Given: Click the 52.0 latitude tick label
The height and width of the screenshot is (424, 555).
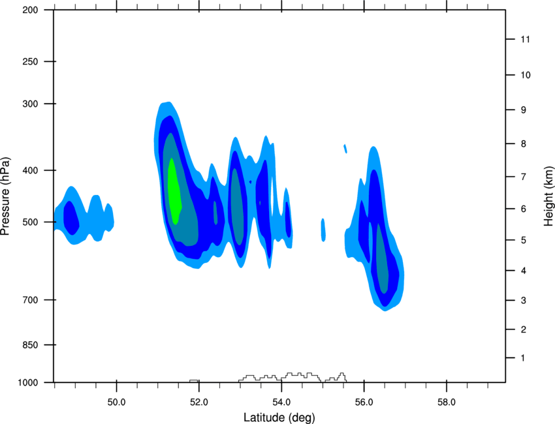Looking at the screenshot, I should point(199,402).
